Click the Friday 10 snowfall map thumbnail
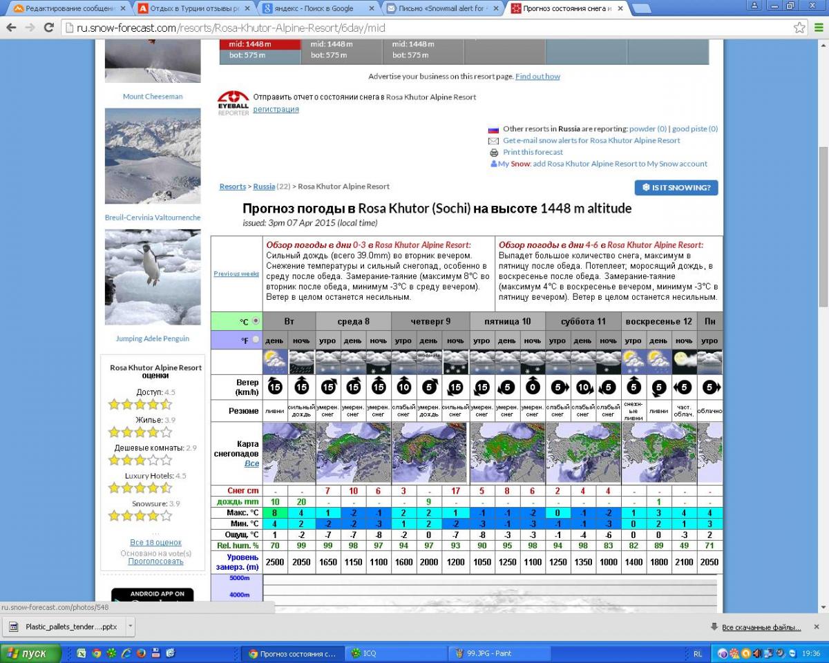Viewport: 829px width, 663px height. 507,453
